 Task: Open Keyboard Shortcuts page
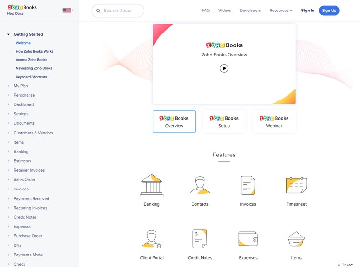tap(31, 77)
